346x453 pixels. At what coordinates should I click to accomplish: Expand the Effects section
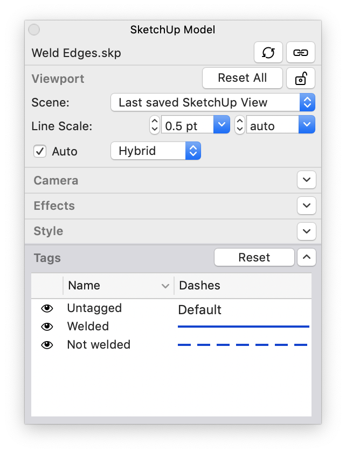(306, 206)
